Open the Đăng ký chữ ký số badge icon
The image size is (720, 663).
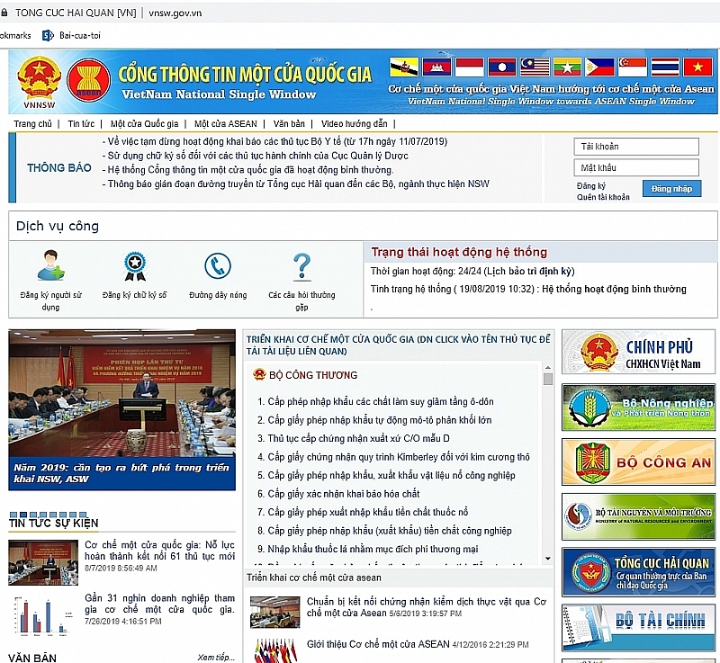(134, 266)
